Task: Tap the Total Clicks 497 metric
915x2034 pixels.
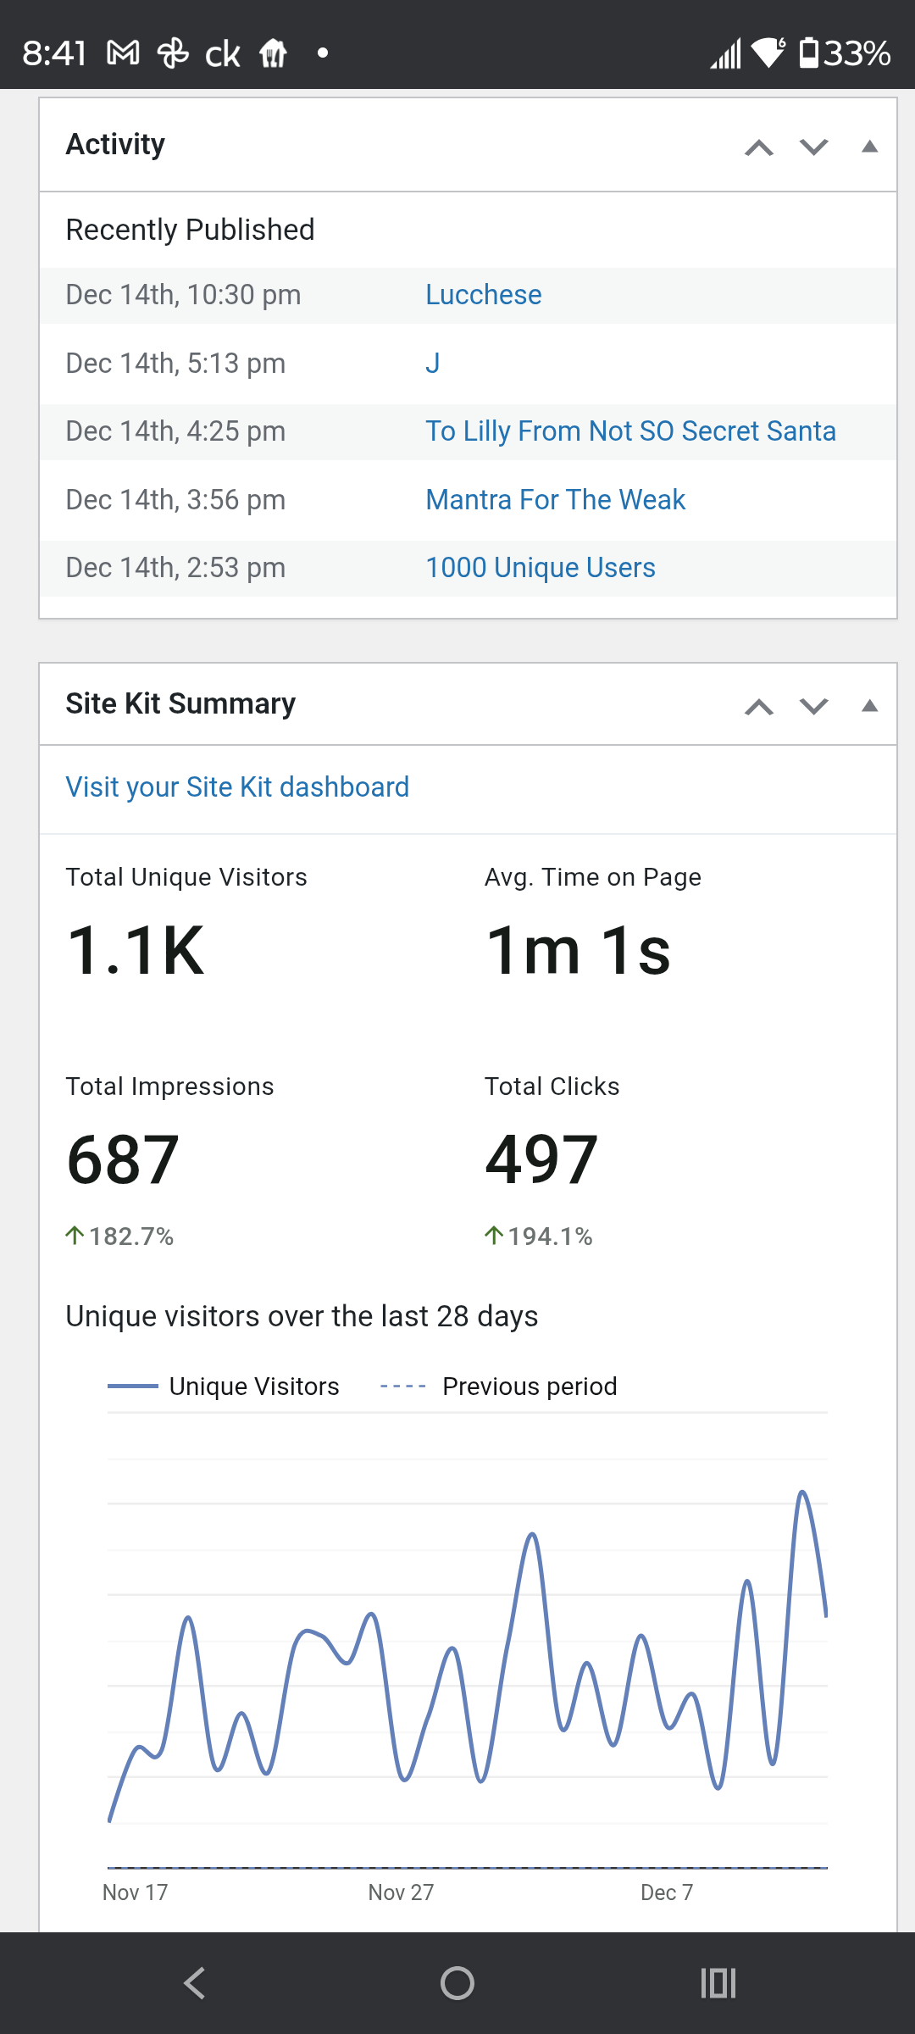Action: click(541, 1159)
